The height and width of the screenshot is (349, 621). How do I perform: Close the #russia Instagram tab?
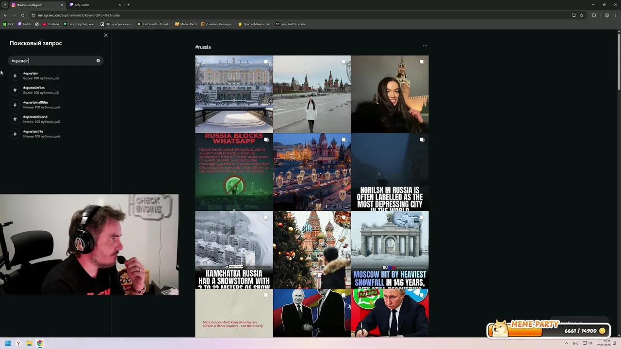tap(62, 5)
